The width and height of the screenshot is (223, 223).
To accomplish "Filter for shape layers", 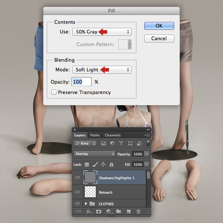I will (x=130, y=143).
